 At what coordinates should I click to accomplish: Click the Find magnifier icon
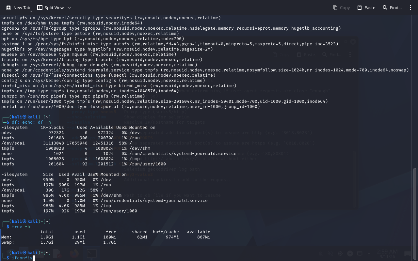pyautogui.click(x=385, y=8)
